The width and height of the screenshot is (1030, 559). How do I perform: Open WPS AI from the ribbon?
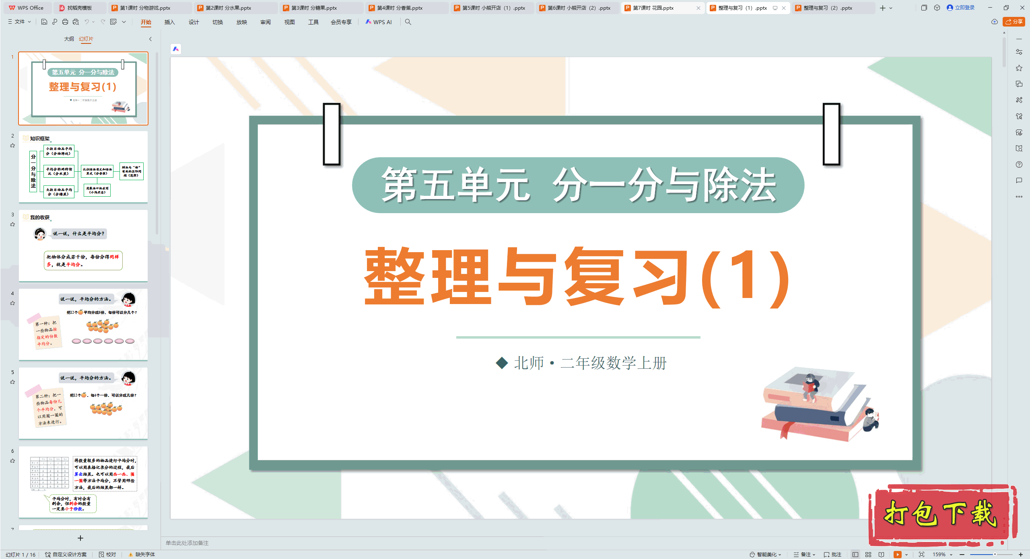(379, 22)
